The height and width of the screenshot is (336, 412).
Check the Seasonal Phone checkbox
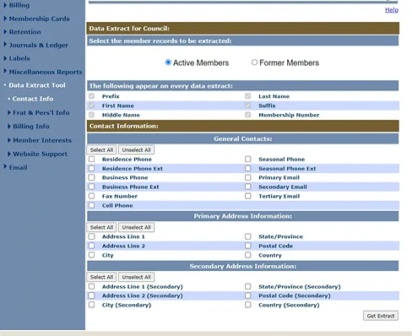247,159
